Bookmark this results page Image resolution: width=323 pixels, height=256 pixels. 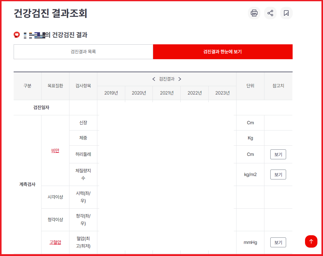point(286,13)
